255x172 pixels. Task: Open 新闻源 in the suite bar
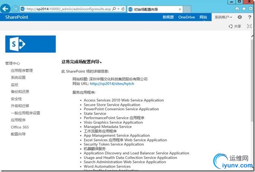pyautogui.click(x=168, y=17)
